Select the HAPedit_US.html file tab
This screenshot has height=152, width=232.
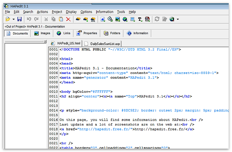click(65, 43)
